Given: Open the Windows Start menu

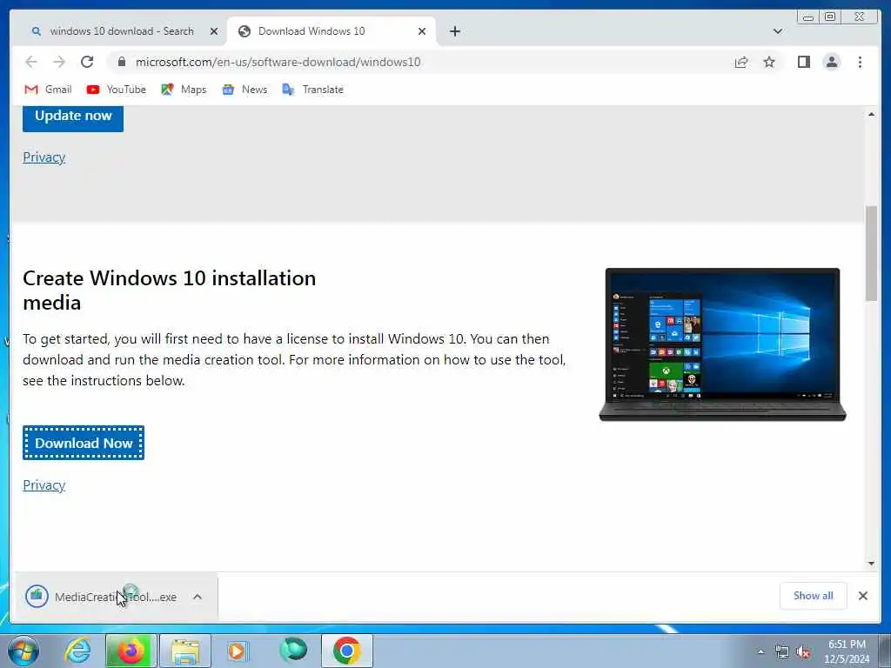Looking at the screenshot, I should pyautogui.click(x=23, y=651).
